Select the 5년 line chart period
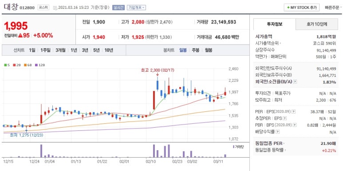Screen dimensions: 343x171 [96, 50]
